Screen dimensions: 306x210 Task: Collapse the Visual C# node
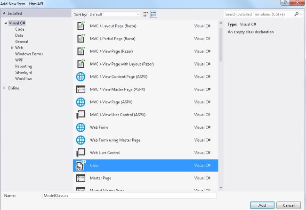(x=6, y=23)
